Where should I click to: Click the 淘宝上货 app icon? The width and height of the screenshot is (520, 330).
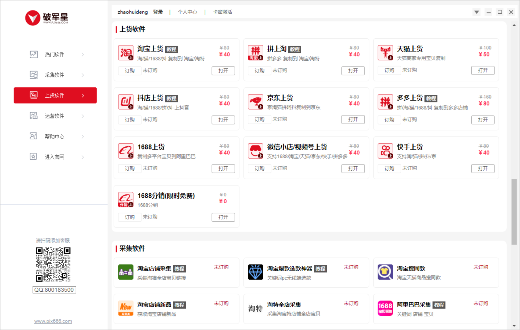[125, 53]
